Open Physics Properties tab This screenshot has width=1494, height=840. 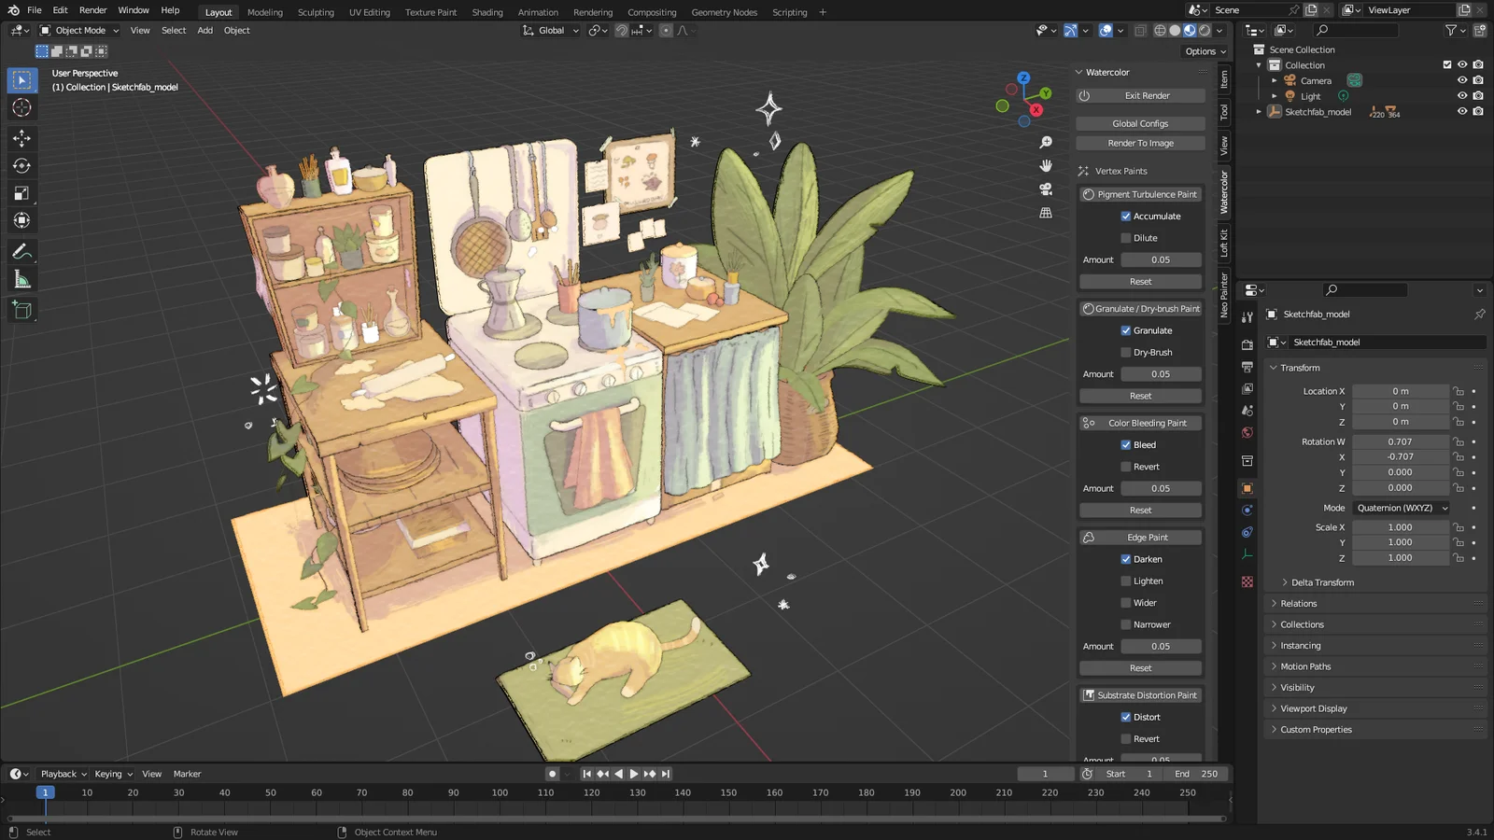coord(1247,531)
